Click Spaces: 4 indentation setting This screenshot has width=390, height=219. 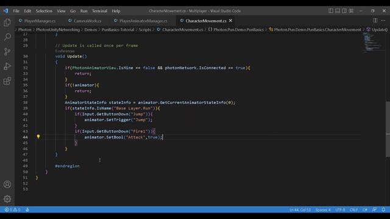point(323,210)
